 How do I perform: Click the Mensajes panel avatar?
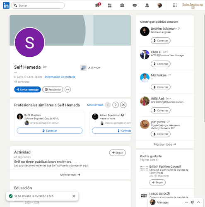click(x=152, y=202)
